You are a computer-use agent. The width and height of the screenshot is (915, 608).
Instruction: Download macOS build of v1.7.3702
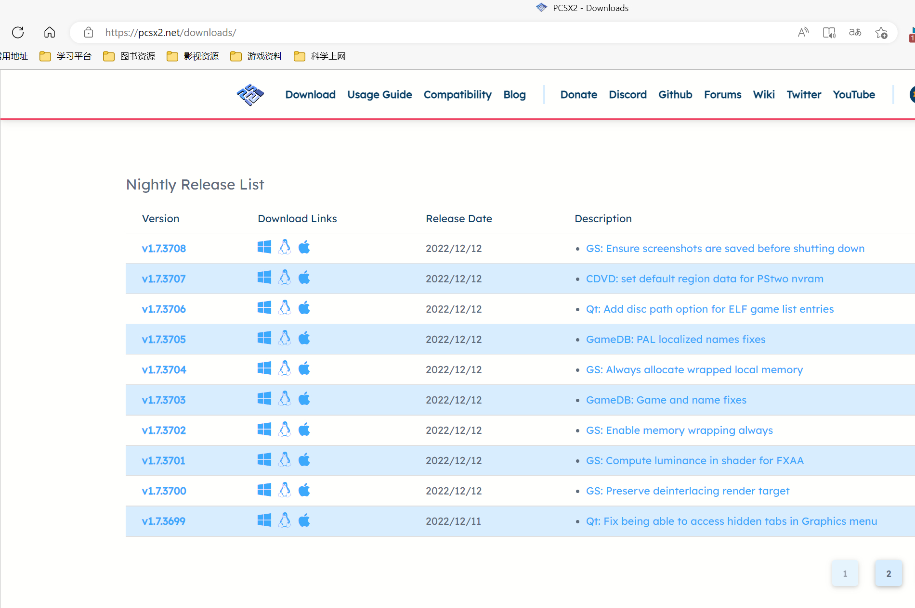click(x=304, y=429)
